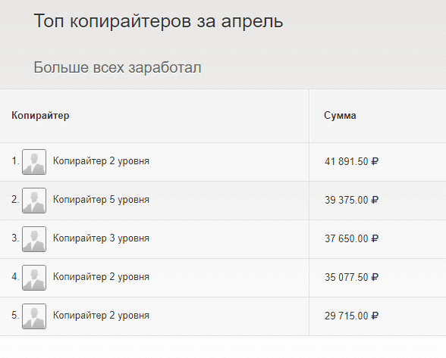Viewport: 446px width, 358px height.
Task: Click the heading Топ копирайтеров за апрель
Action: tap(159, 22)
